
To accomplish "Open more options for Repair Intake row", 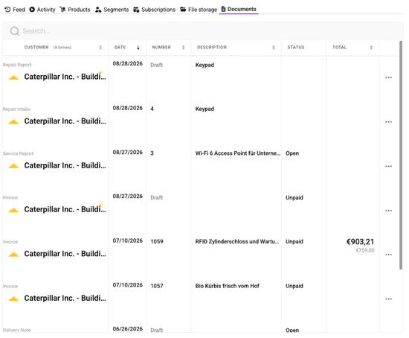I will click(x=388, y=122).
